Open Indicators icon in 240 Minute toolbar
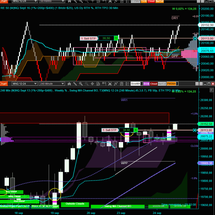Screen dimensions: 215x215 click(x=116, y=84)
